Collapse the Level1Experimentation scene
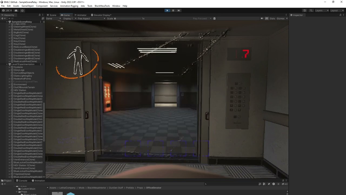Screen dimensions: 346x195 point(7,64)
